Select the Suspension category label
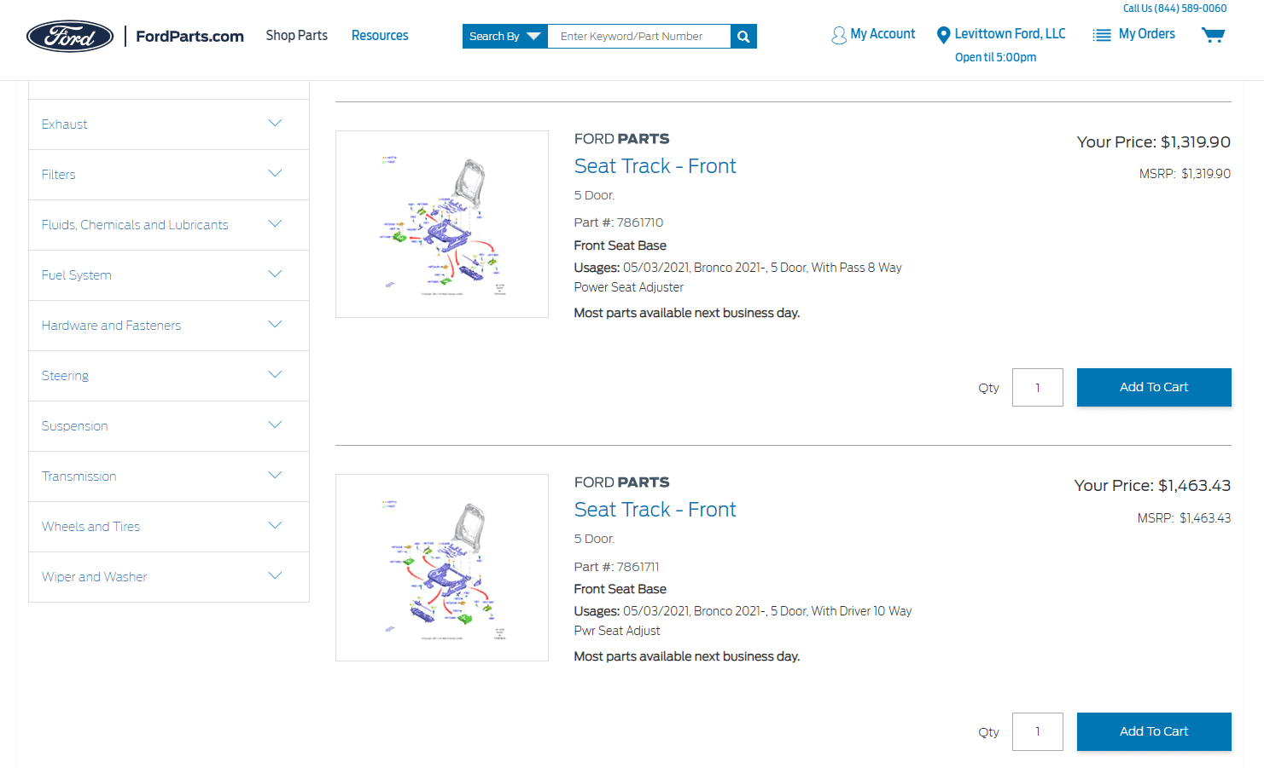This screenshot has width=1264, height=768. click(x=75, y=426)
